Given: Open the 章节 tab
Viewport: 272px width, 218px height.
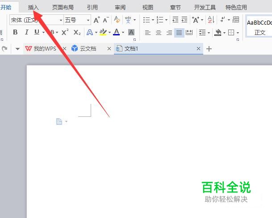Looking at the screenshot, I should tap(176, 8).
